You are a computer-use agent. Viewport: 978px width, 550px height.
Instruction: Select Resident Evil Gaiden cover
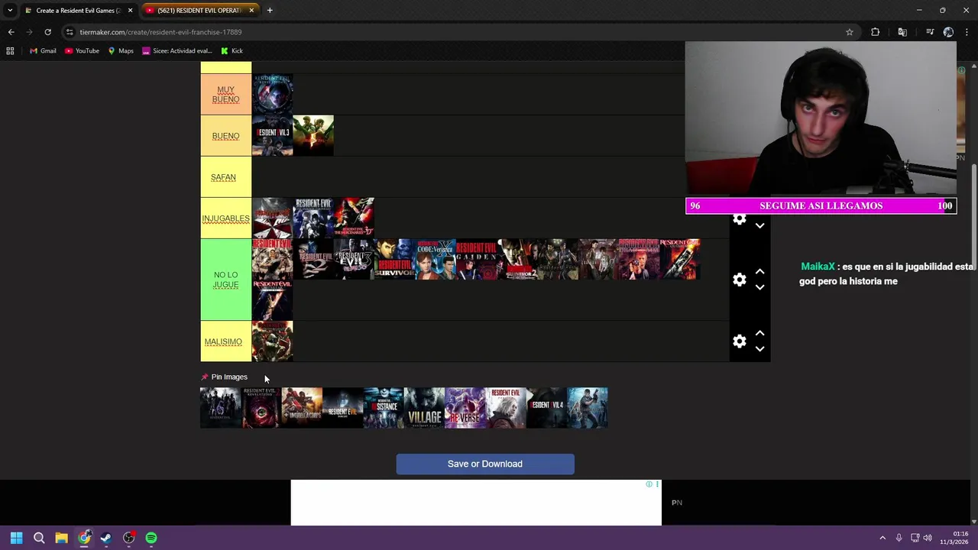476,260
